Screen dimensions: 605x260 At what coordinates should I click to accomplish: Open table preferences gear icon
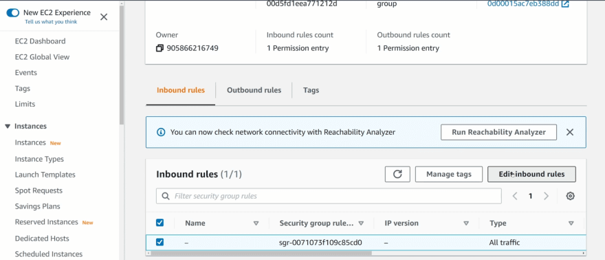(570, 196)
